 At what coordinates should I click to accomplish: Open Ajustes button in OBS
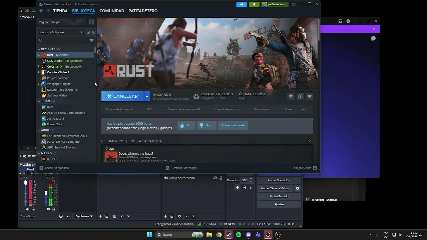click(279, 204)
